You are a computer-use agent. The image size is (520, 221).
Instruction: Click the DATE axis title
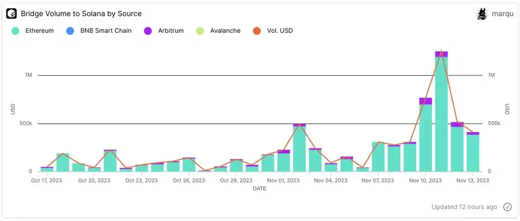[260, 189]
